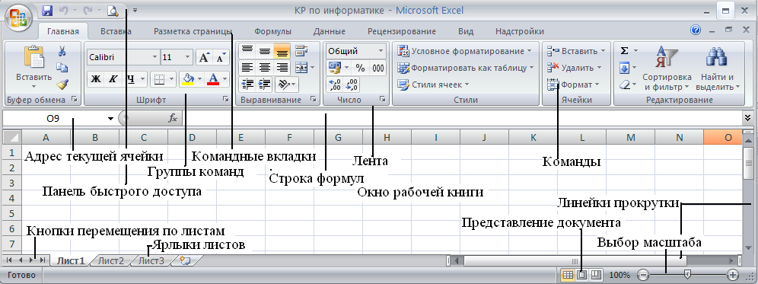Image resolution: width=758 pixels, height=284 pixels.
Task: Toggle Center horizontal alignment
Action: click(x=264, y=67)
